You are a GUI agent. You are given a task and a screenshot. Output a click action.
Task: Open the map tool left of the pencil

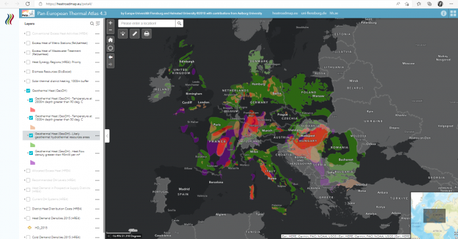pyautogui.click(x=123, y=33)
